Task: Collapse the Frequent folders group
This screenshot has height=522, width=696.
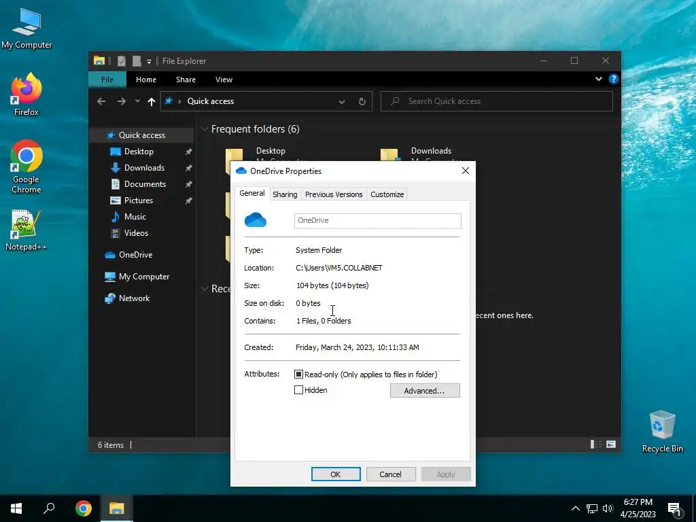Action: pos(205,129)
